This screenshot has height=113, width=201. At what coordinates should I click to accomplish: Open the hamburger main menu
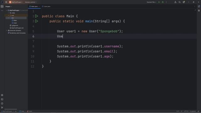(6, 2)
